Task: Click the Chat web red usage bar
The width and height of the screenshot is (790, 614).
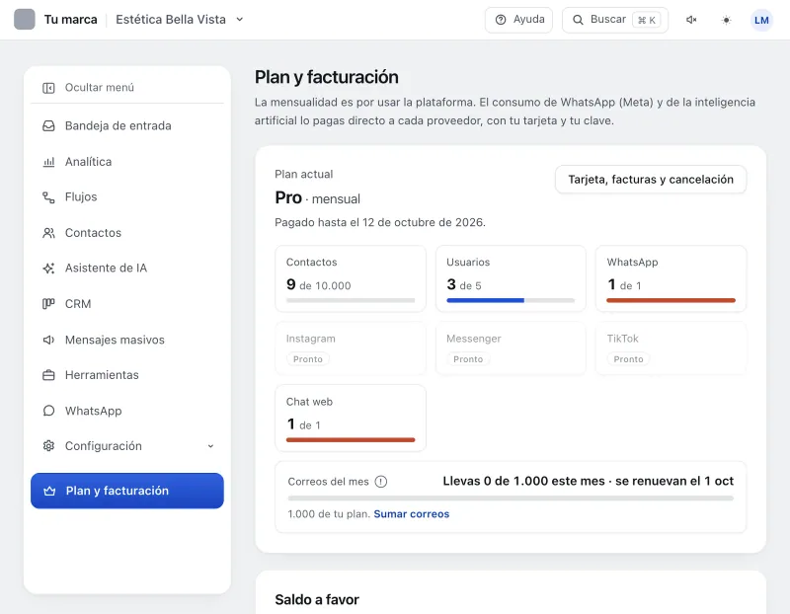Action: coord(351,440)
